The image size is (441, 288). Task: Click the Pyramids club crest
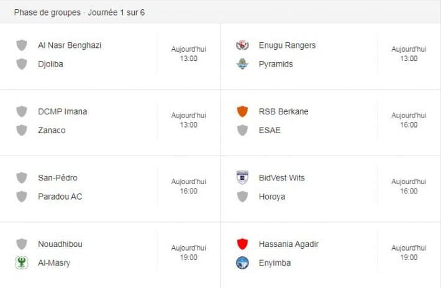242,64
